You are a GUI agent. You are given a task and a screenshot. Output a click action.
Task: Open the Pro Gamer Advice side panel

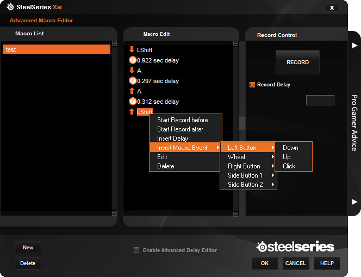pyautogui.click(x=354, y=123)
